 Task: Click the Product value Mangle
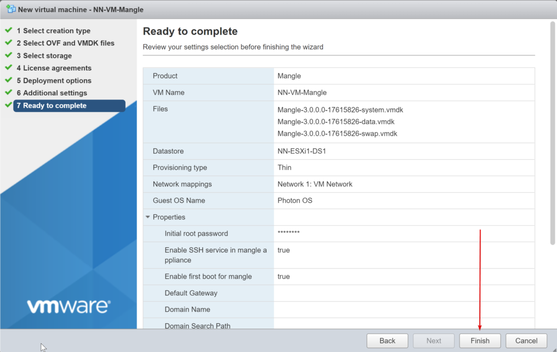pos(289,76)
